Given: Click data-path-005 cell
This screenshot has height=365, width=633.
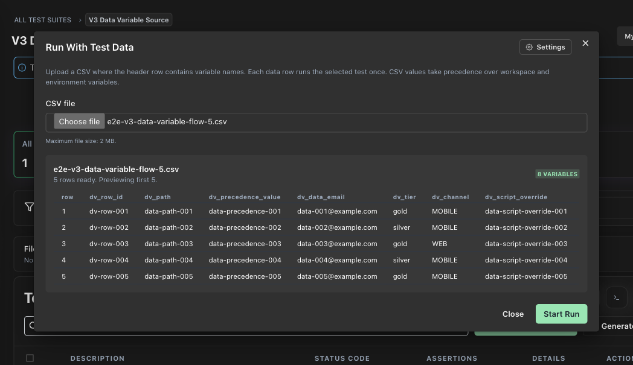Looking at the screenshot, I should pos(169,276).
